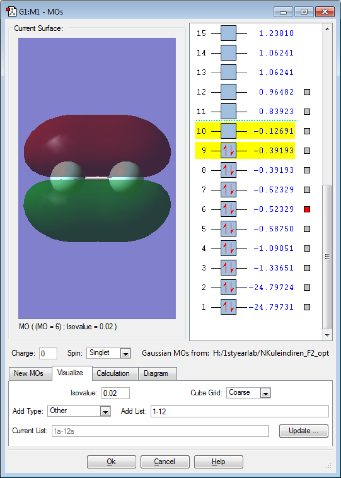
Task: Toggle the surface marker for orbital 8
Action: [307, 170]
